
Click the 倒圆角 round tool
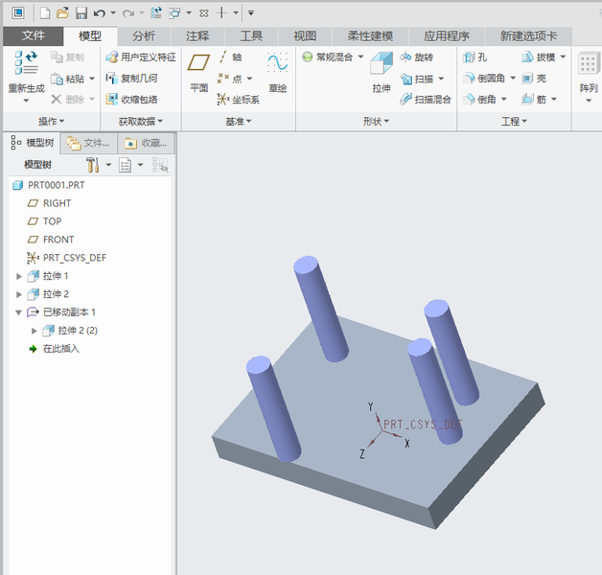(x=484, y=79)
